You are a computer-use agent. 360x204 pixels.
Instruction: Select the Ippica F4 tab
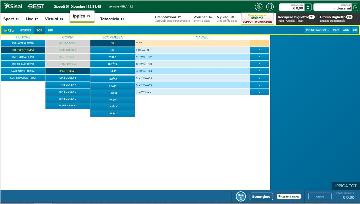pos(82,16)
